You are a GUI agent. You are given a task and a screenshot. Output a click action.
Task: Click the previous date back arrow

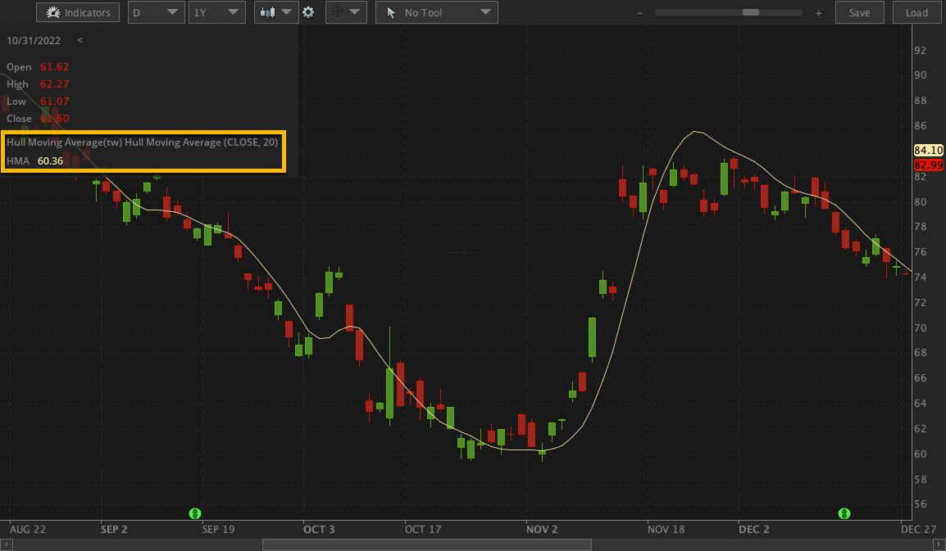[x=79, y=39]
